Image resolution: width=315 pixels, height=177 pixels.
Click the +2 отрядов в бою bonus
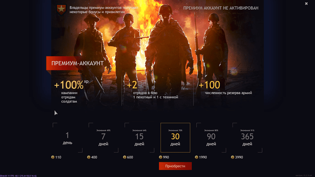click(x=152, y=90)
